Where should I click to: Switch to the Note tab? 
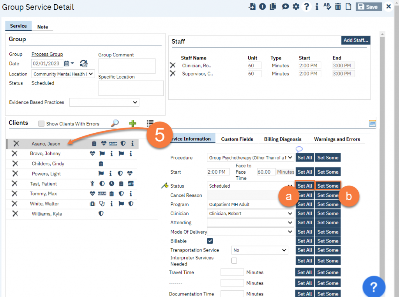pyautogui.click(x=42, y=27)
